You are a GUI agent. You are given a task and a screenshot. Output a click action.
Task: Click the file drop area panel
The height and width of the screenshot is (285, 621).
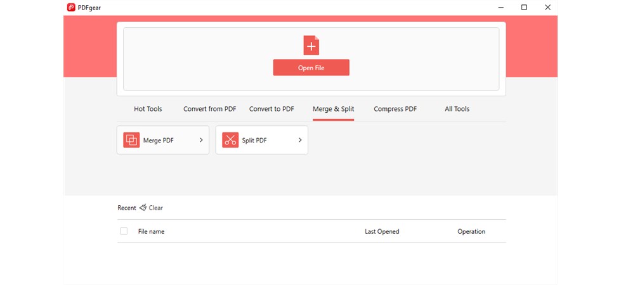click(x=311, y=59)
